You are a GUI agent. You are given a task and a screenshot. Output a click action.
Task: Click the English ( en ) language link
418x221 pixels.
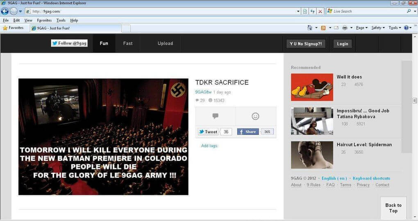(334, 178)
